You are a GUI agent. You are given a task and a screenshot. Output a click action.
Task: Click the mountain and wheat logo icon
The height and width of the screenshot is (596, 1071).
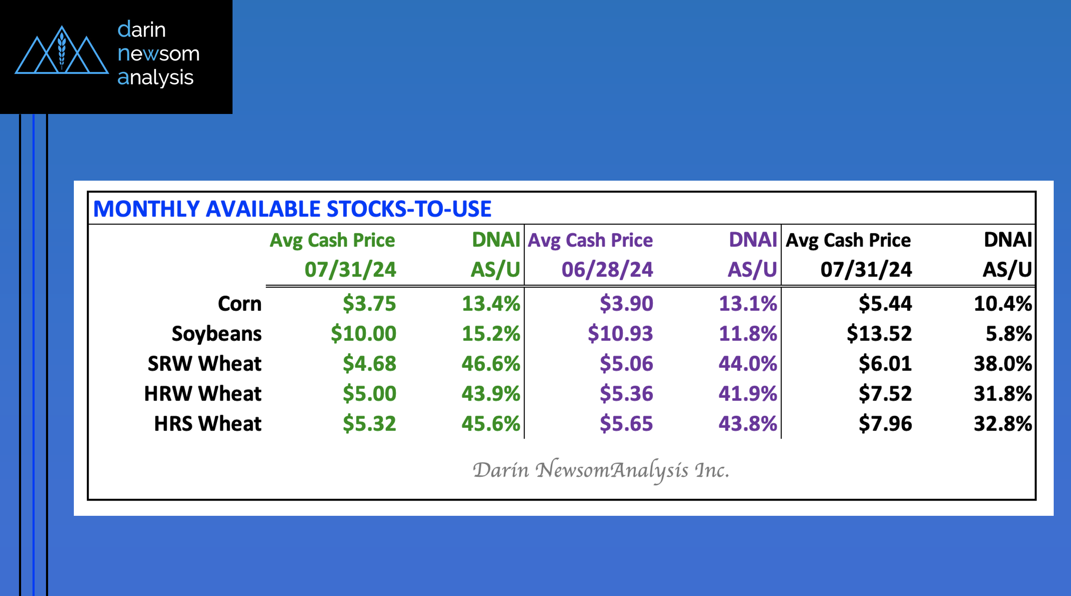[62, 51]
